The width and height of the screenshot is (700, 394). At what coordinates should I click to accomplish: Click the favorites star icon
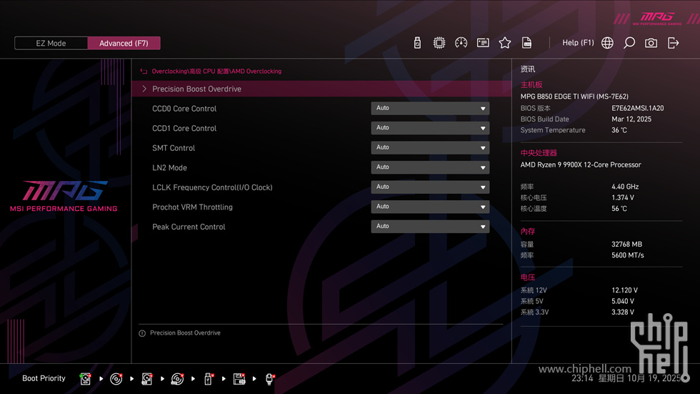[x=505, y=43]
